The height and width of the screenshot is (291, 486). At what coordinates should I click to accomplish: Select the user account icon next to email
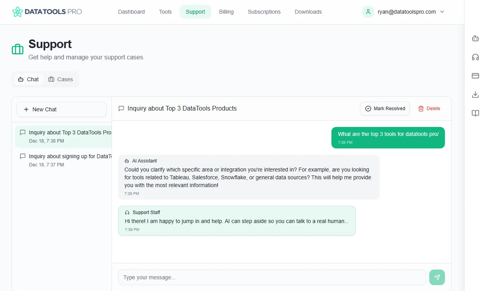pos(368,12)
